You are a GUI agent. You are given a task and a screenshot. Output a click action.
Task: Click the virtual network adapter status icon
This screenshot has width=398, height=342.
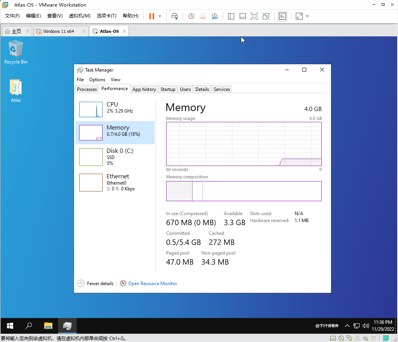point(349,338)
